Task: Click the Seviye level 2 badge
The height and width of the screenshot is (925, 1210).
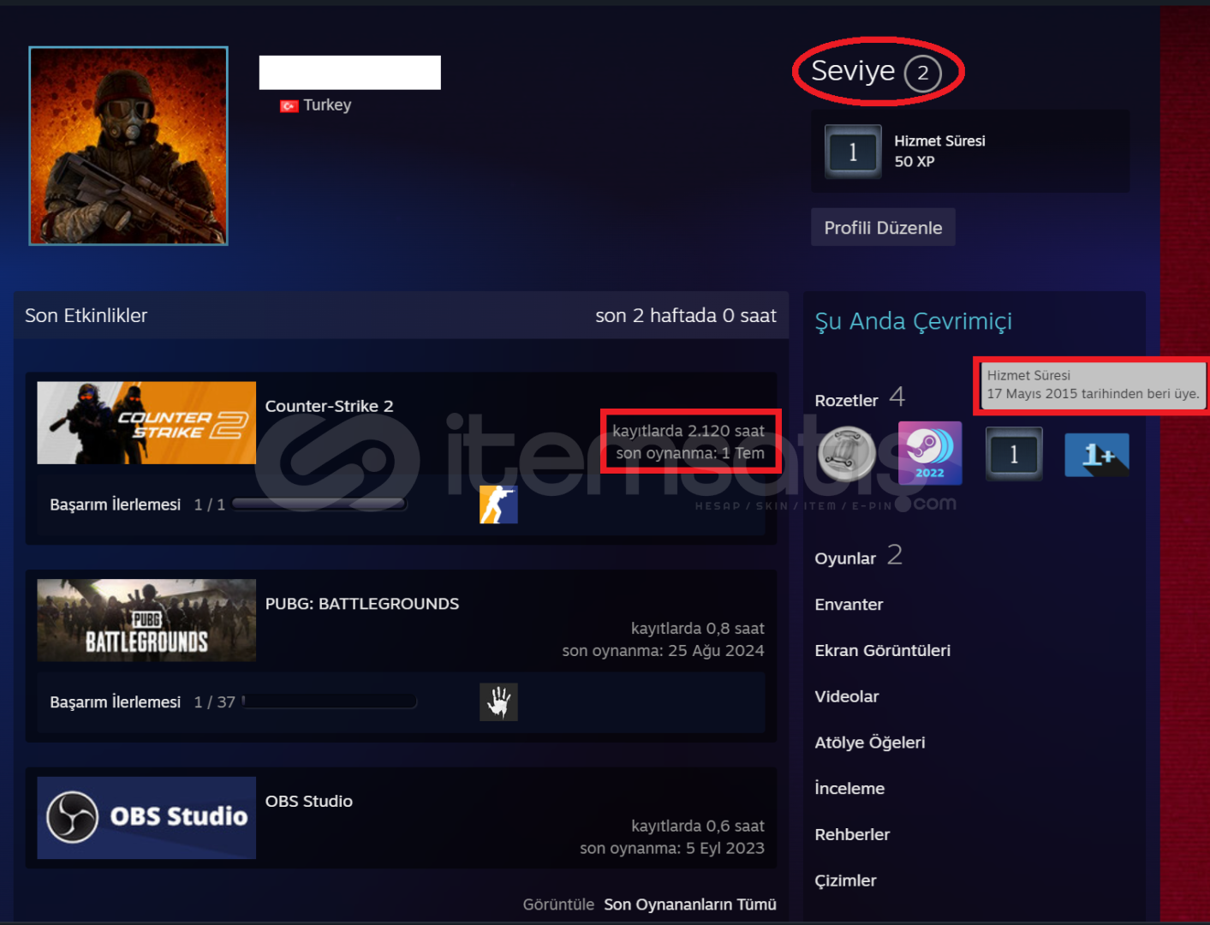Action: click(x=922, y=73)
